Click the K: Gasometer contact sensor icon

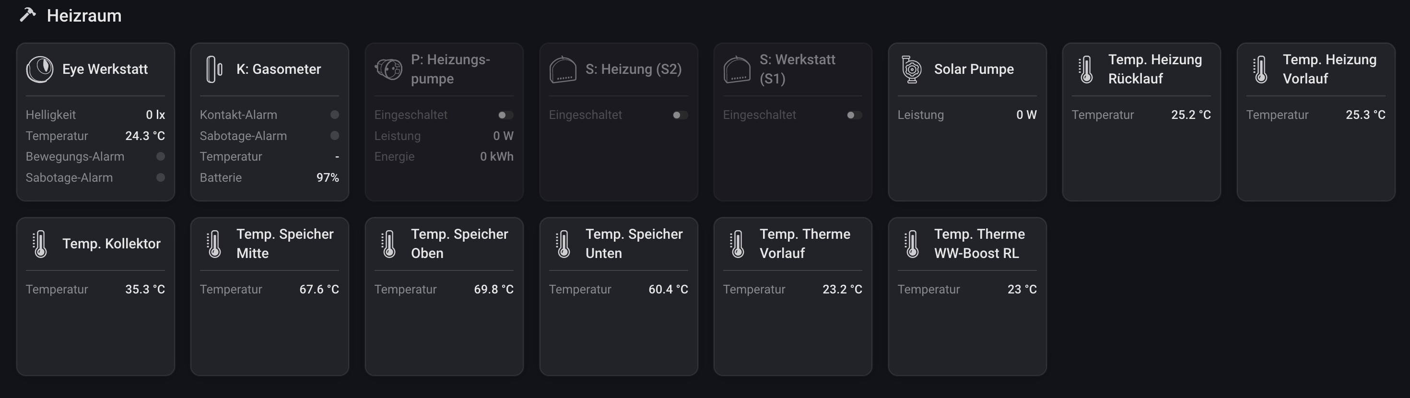pyautogui.click(x=214, y=70)
